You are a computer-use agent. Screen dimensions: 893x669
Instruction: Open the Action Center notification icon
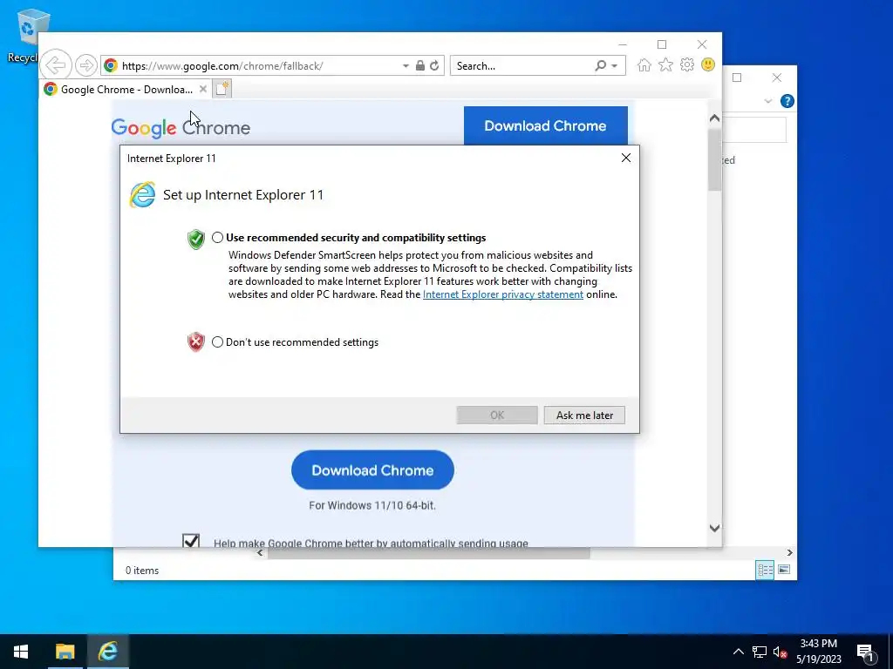click(865, 652)
